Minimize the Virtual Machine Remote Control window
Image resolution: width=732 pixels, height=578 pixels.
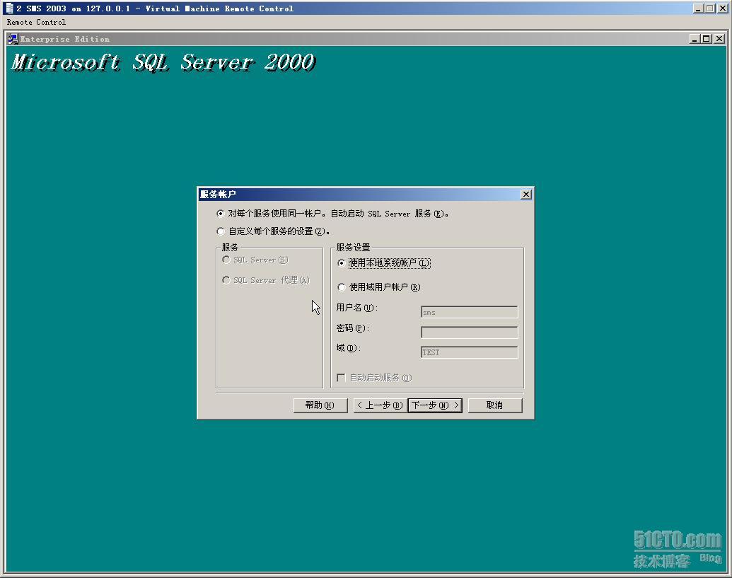(x=698, y=8)
